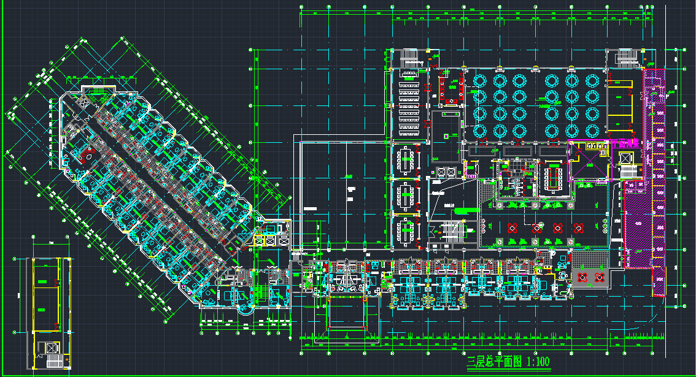Click the drawing title text 三层总平面图 1:100
The height and width of the screenshot is (377, 696).
point(508,361)
